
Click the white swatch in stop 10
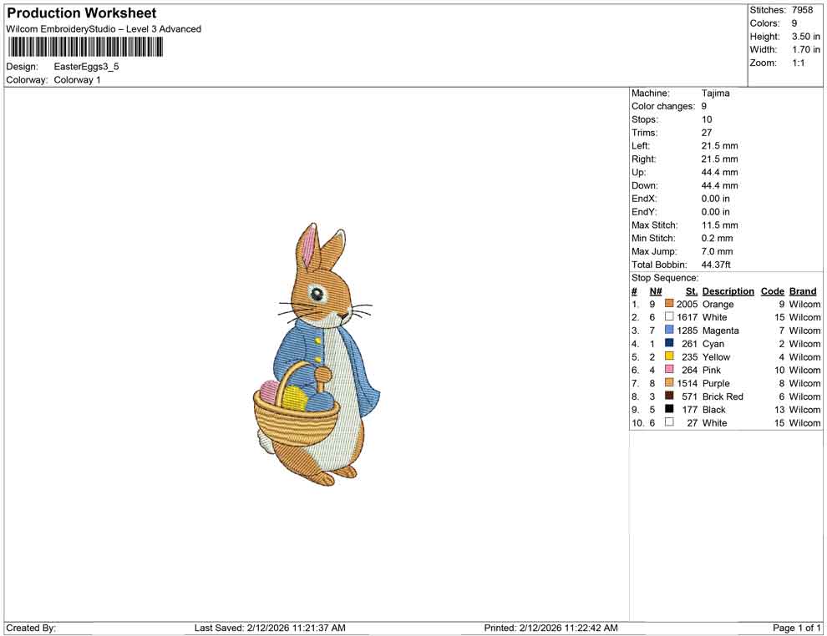point(669,422)
